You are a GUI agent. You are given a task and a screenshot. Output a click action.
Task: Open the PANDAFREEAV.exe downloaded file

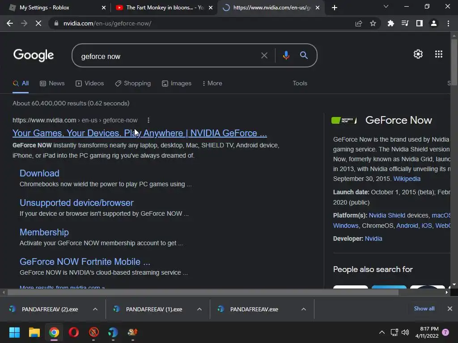click(254, 309)
